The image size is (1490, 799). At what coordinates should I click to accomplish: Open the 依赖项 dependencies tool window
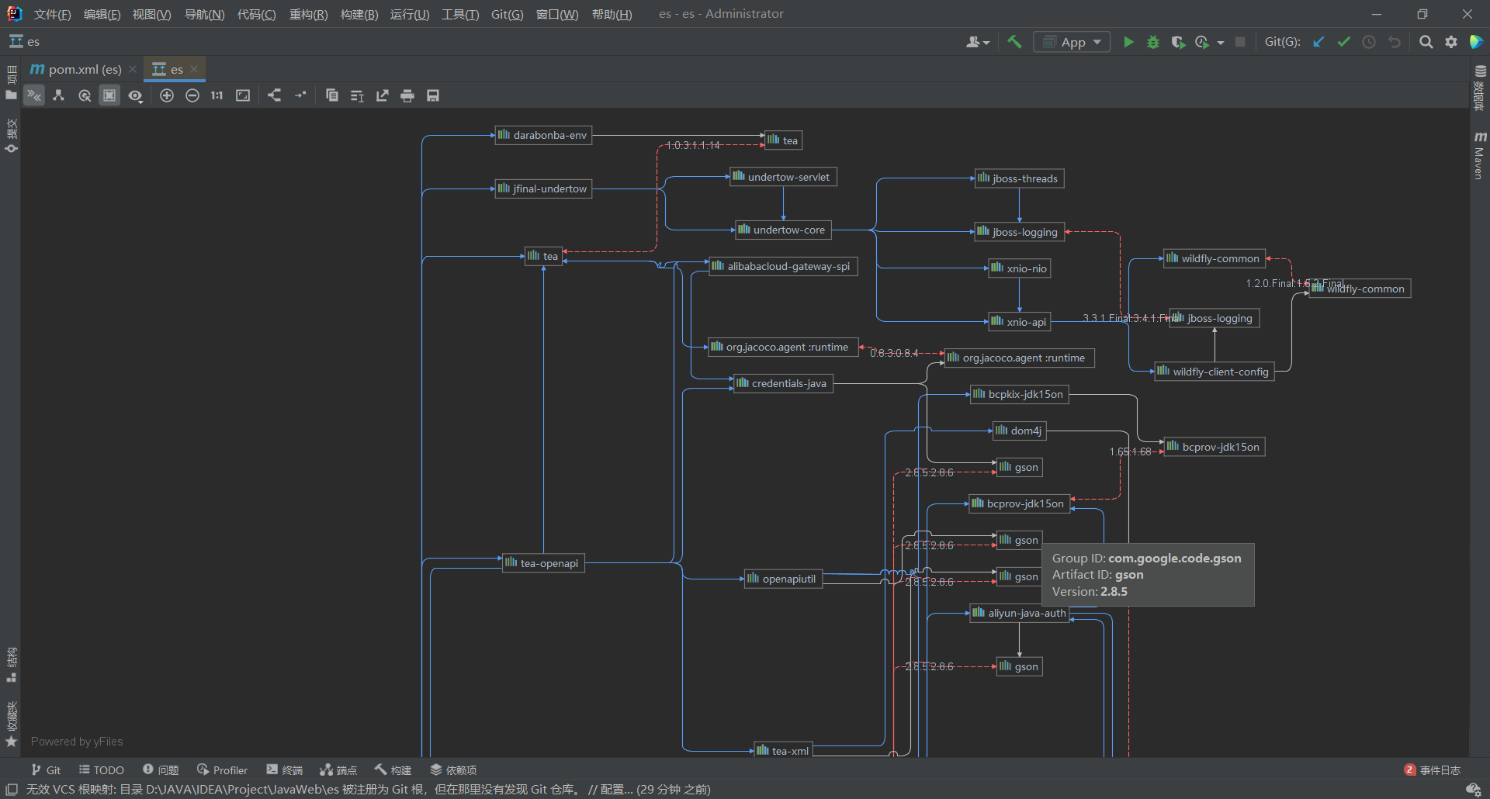pos(453,770)
